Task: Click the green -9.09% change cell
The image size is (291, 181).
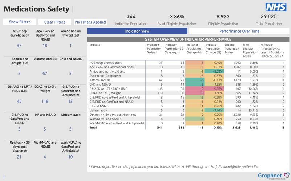Action: pyautogui.click(x=214, y=71)
